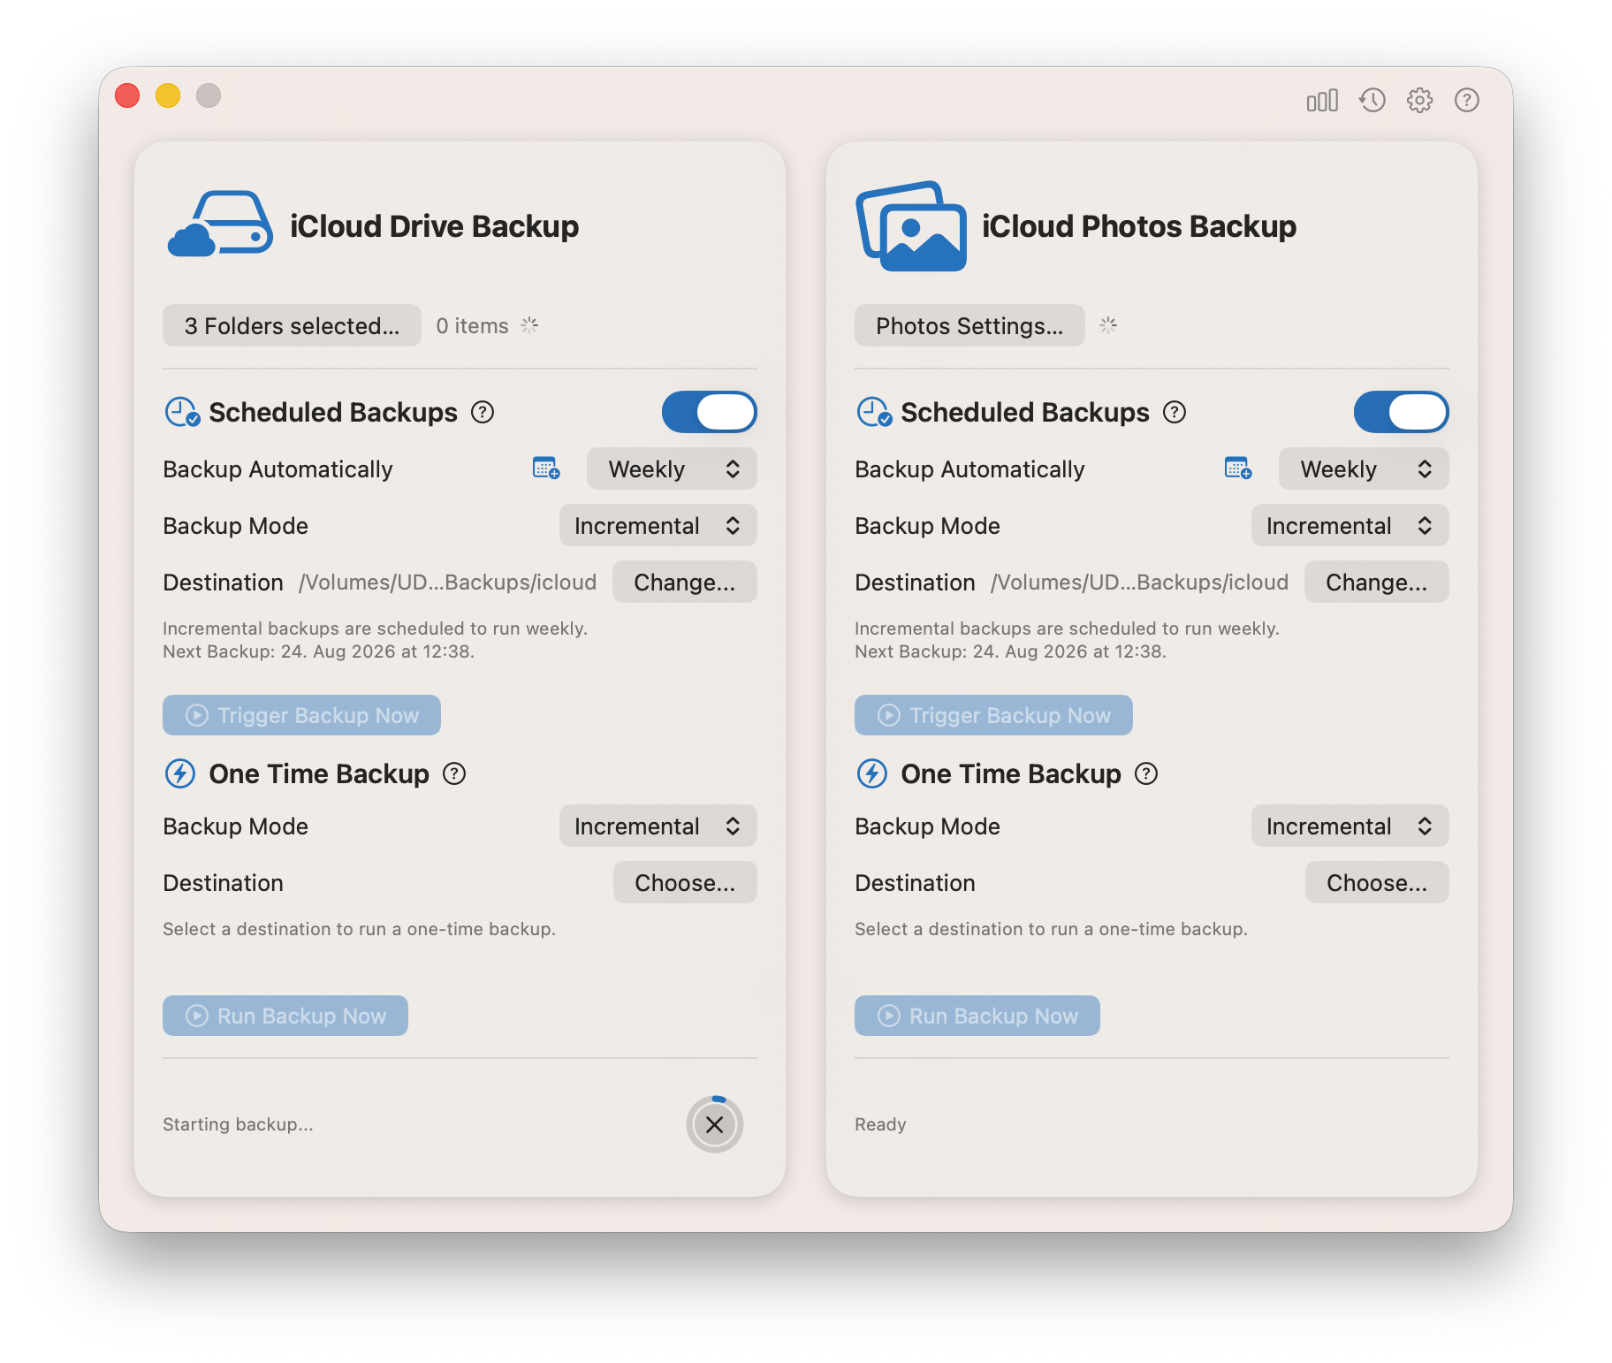Viewport: 1612px width, 1363px height.
Task: Open Weekly frequency dropdown for iCloud Drive
Action: [x=672, y=468]
